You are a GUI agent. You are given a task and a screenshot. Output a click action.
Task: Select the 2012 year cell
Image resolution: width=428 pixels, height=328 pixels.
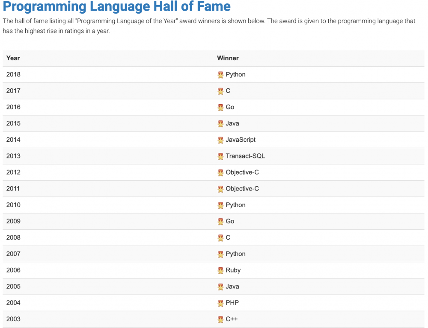click(13, 173)
